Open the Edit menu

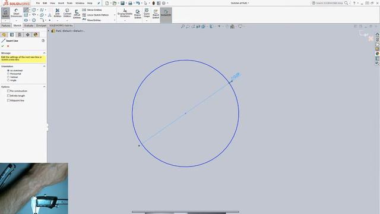(45, 3)
